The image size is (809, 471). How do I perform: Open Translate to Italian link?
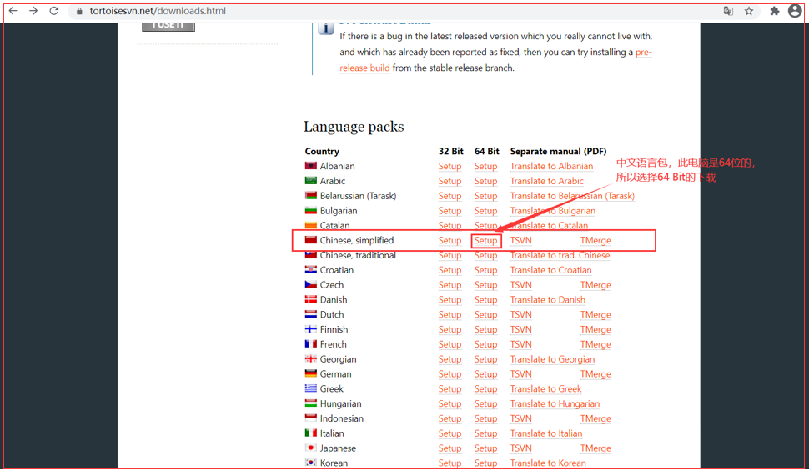tap(546, 433)
